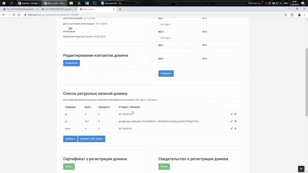Image resolution: width=308 pixels, height=173 pixels.
Task: Click the 'Класс' column header
Action: tap(88, 107)
